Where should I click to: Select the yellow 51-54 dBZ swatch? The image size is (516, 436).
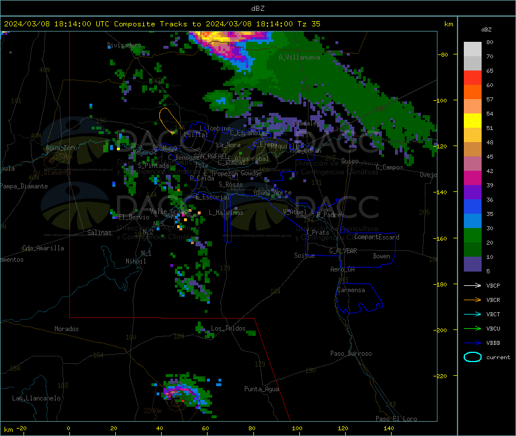[x=472, y=121]
